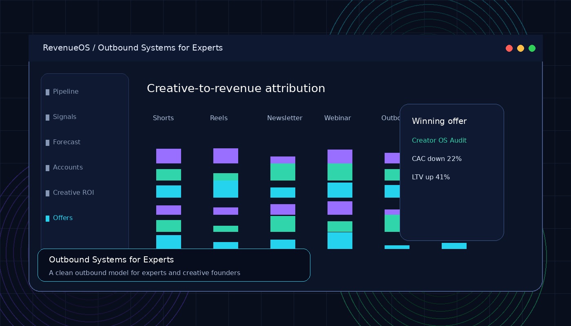
Task: Click the "Winning offer" card heading
Action: (439, 121)
